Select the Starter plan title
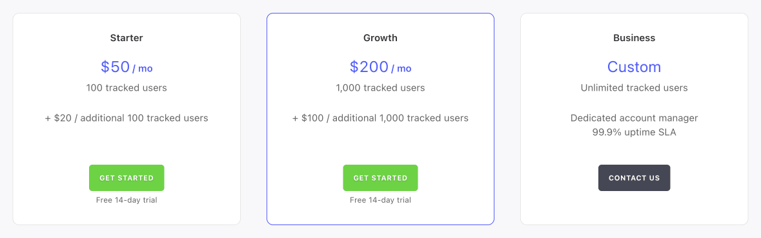 tap(127, 38)
